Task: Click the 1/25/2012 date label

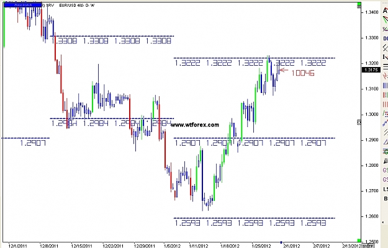Action: tap(261, 246)
